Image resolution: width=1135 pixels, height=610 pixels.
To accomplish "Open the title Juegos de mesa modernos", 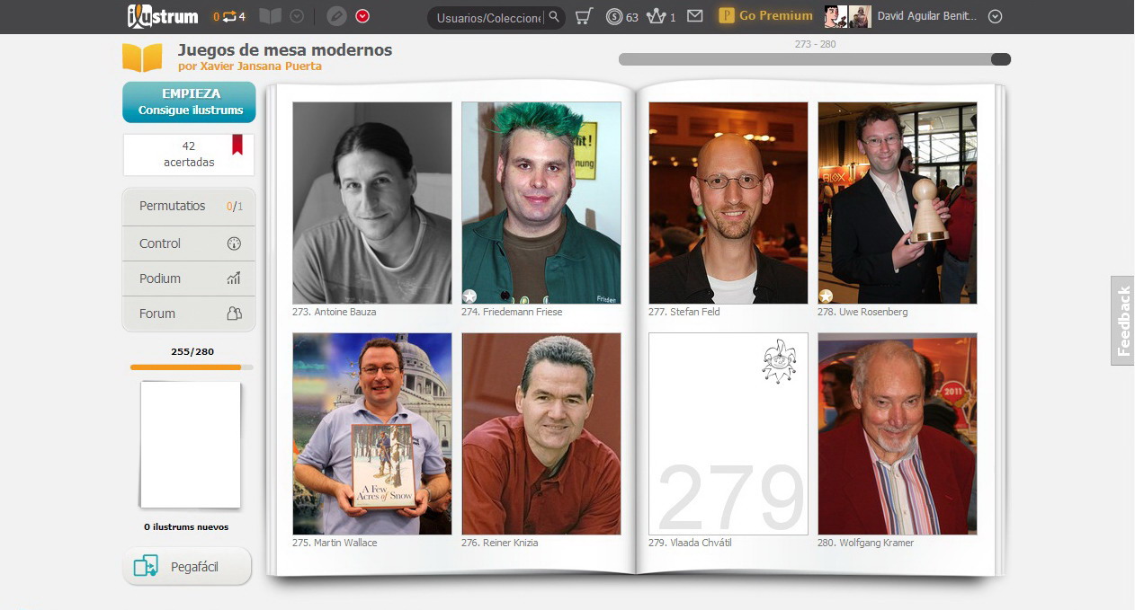I will point(285,50).
